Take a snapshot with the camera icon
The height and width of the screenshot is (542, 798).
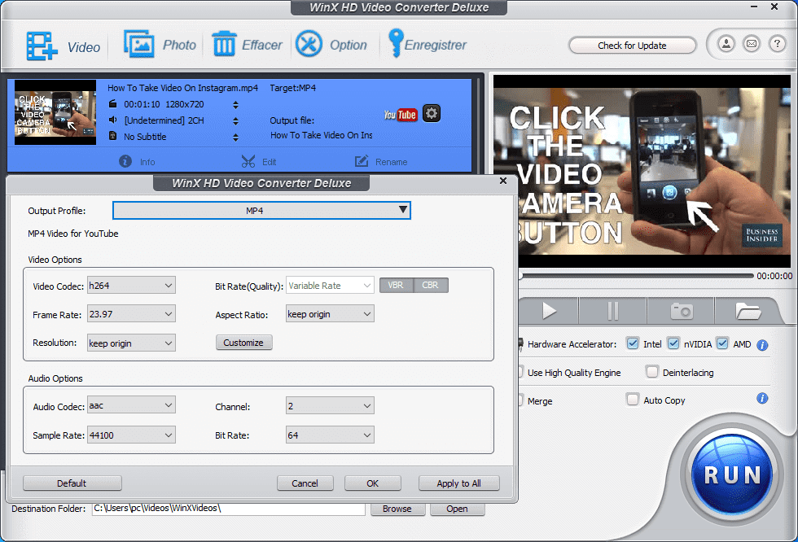coord(682,311)
